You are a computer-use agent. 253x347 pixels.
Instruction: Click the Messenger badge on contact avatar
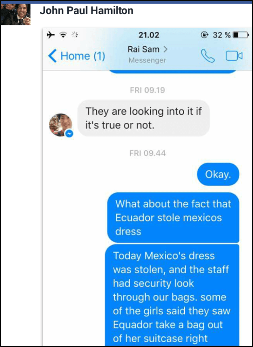[69, 133]
